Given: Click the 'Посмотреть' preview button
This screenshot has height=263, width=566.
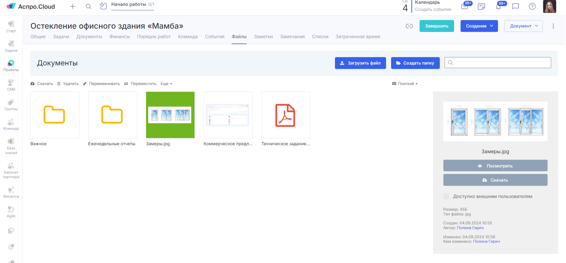Looking at the screenshot, I should pos(495,166).
